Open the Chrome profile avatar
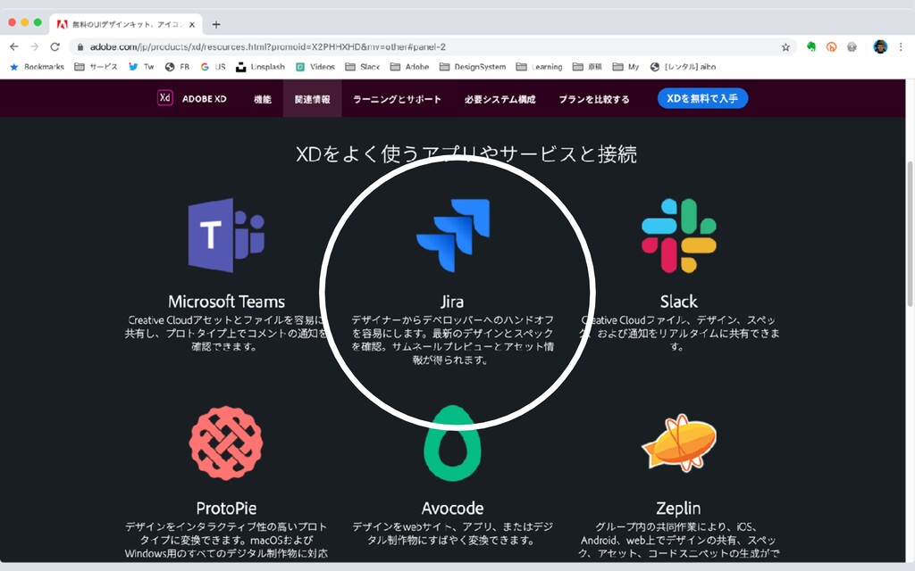This screenshot has height=571, width=915. pos(880,46)
